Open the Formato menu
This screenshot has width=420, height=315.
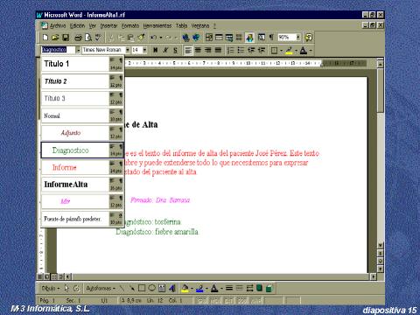coord(130,25)
